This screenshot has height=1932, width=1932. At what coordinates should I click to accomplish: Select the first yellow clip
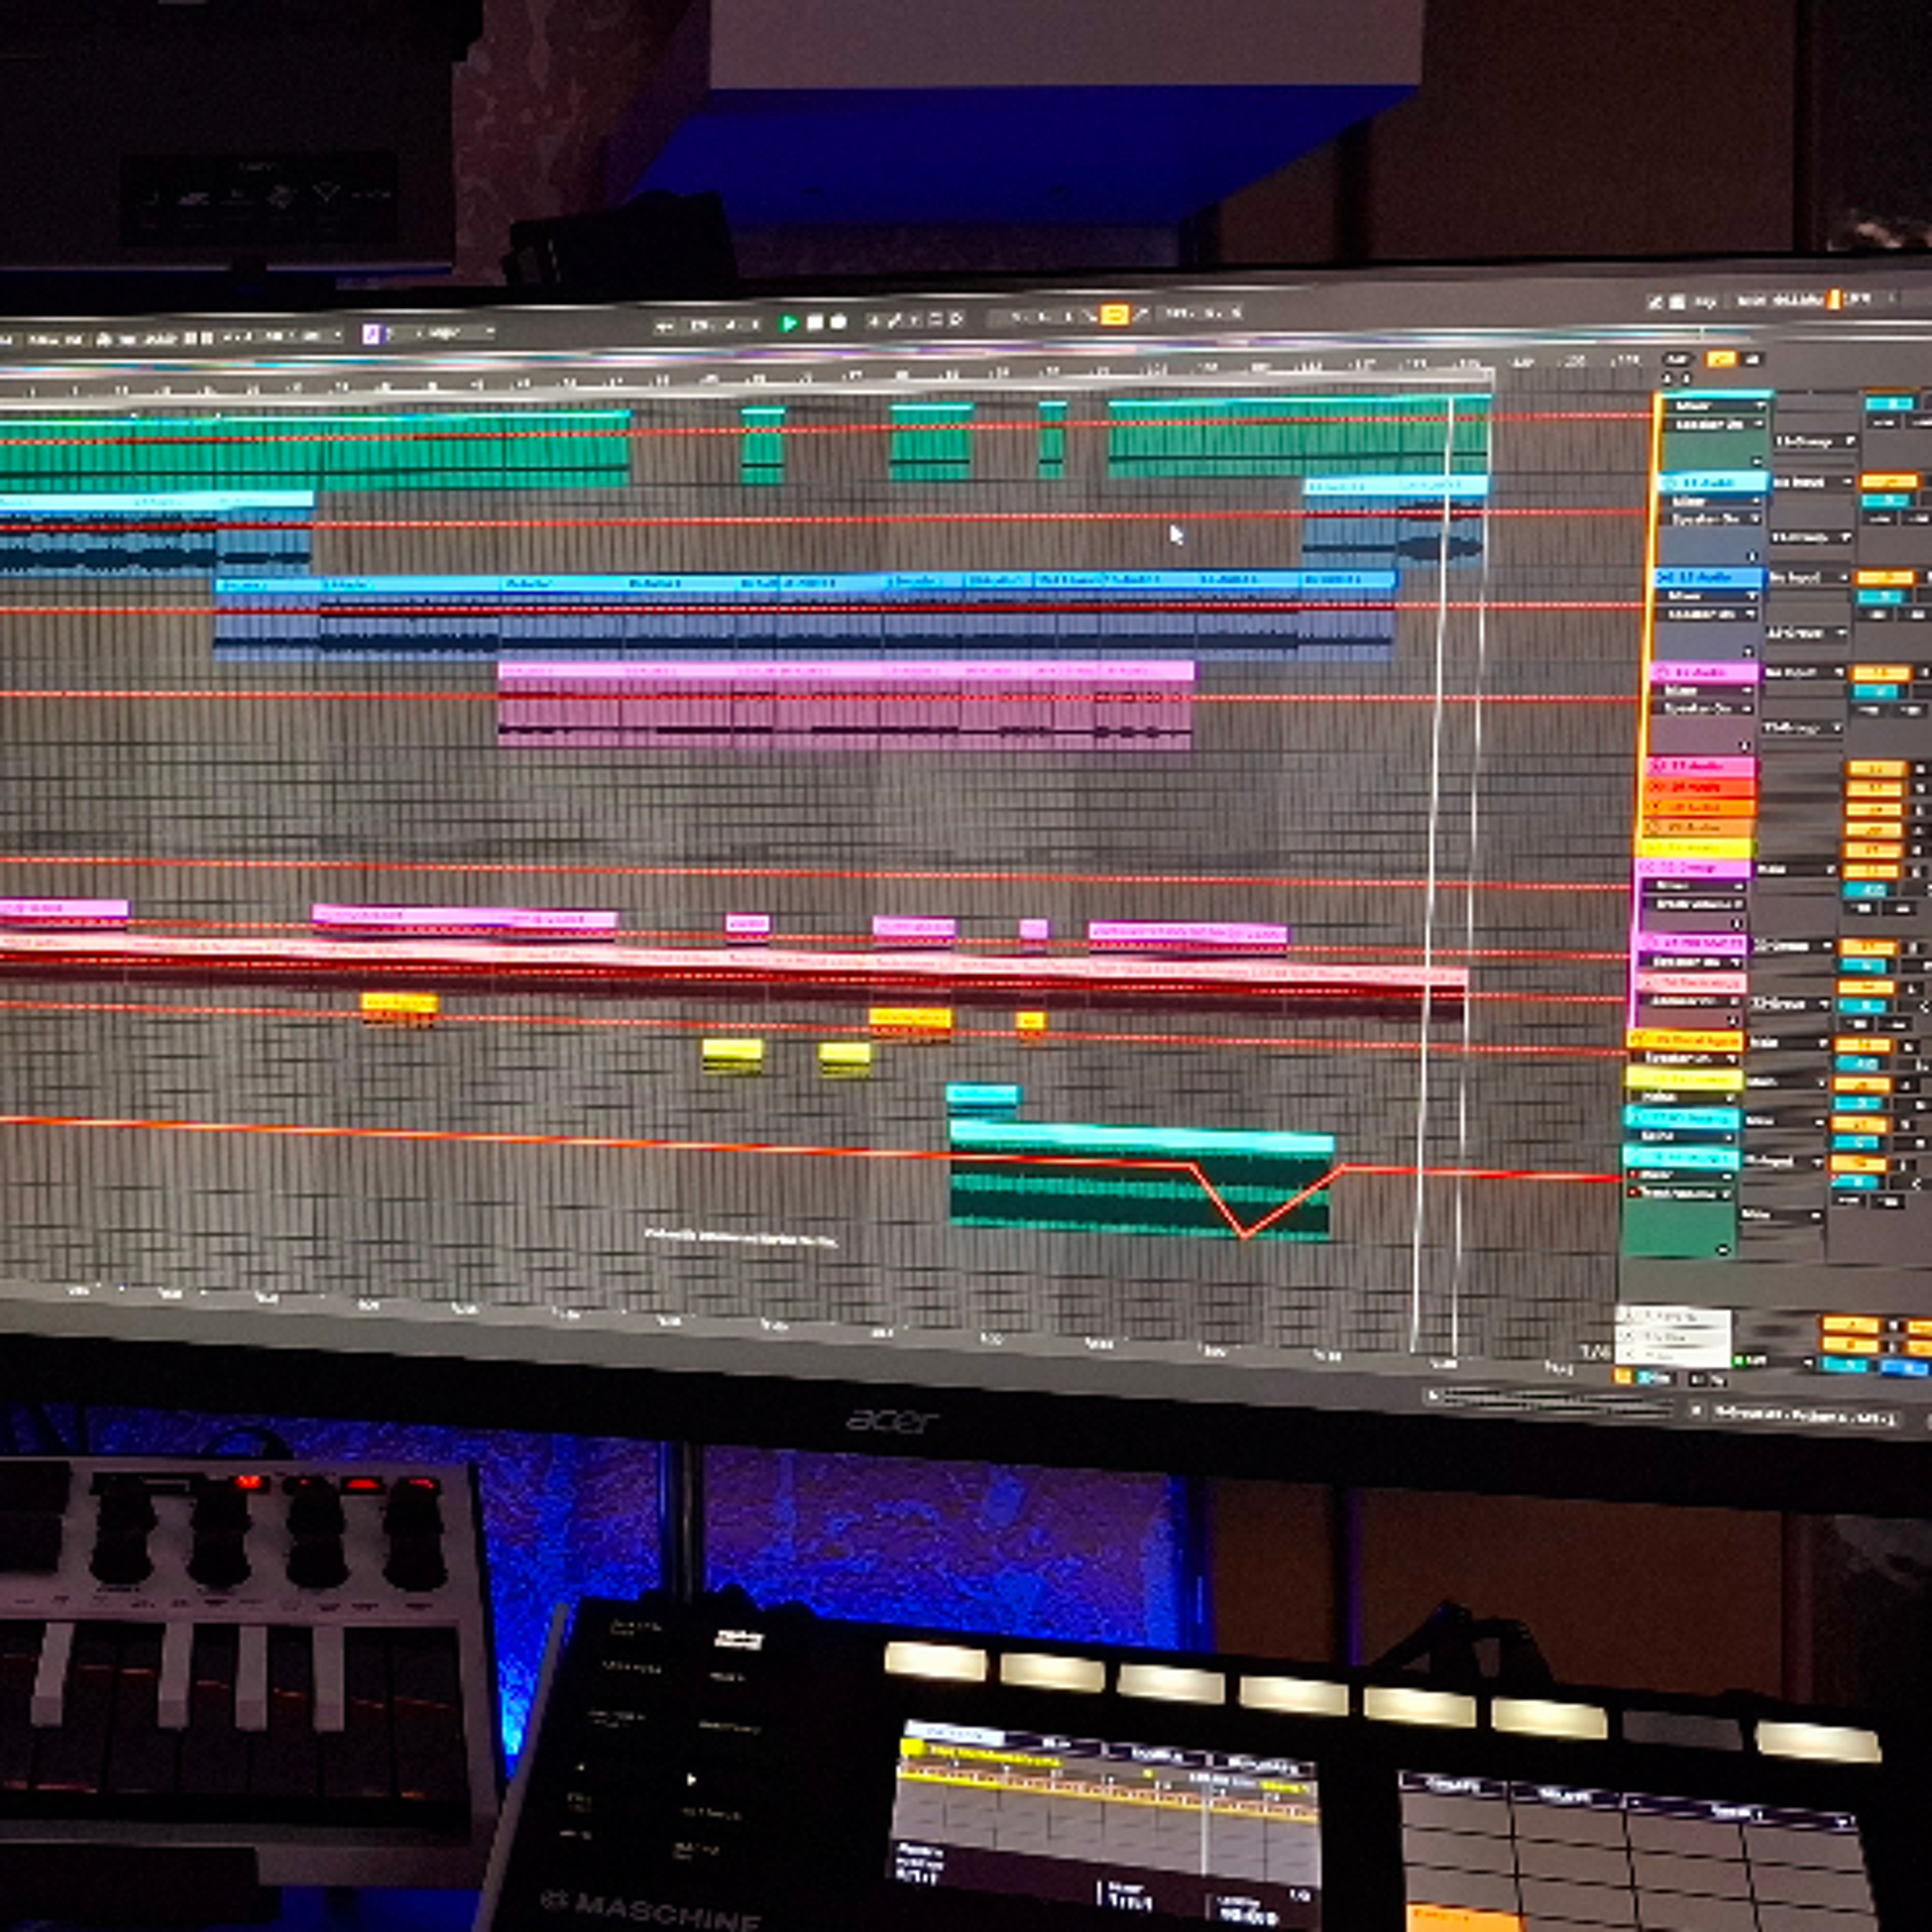732,1056
